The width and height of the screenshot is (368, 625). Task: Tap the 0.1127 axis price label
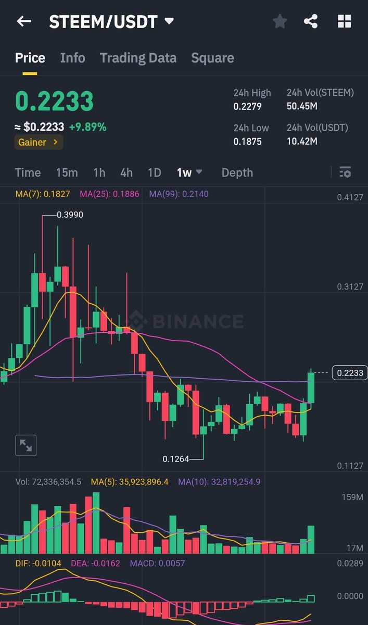click(x=350, y=466)
